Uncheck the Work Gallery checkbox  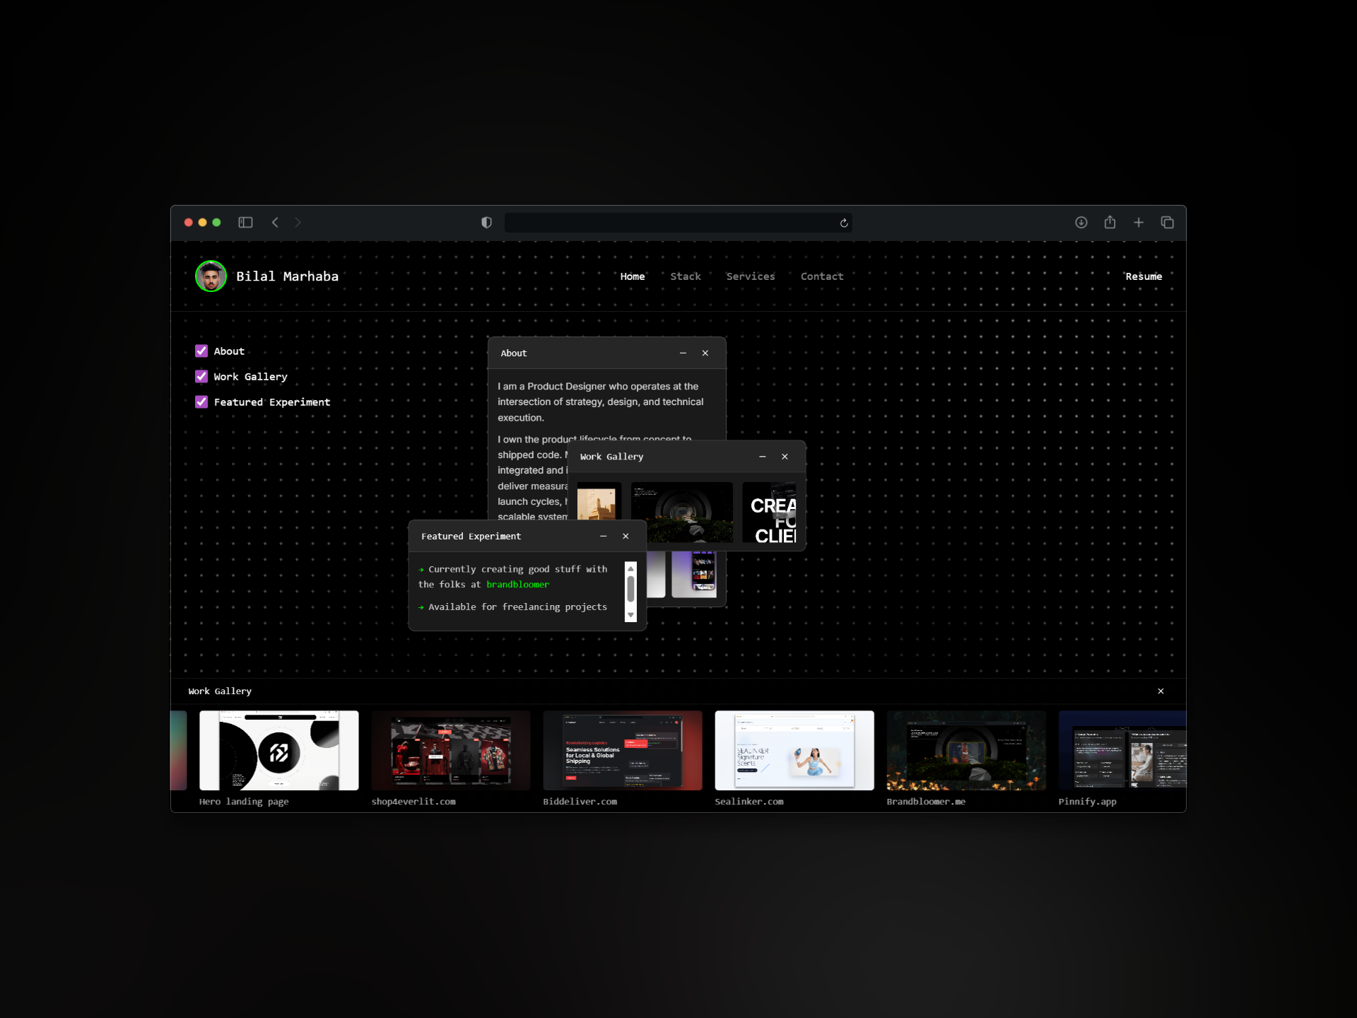click(201, 376)
